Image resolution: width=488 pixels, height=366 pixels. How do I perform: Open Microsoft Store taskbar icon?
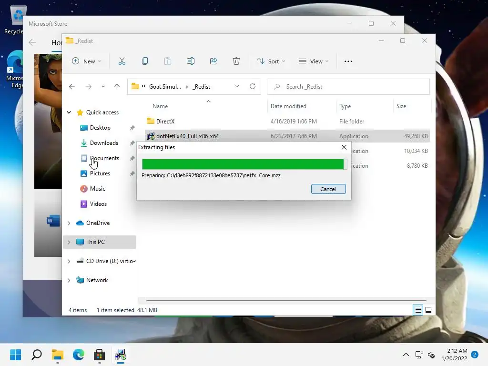tap(99, 355)
